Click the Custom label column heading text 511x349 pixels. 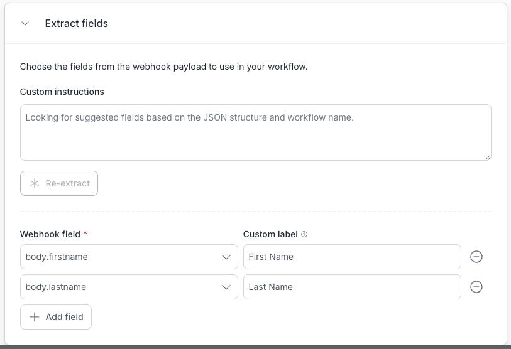click(x=270, y=234)
